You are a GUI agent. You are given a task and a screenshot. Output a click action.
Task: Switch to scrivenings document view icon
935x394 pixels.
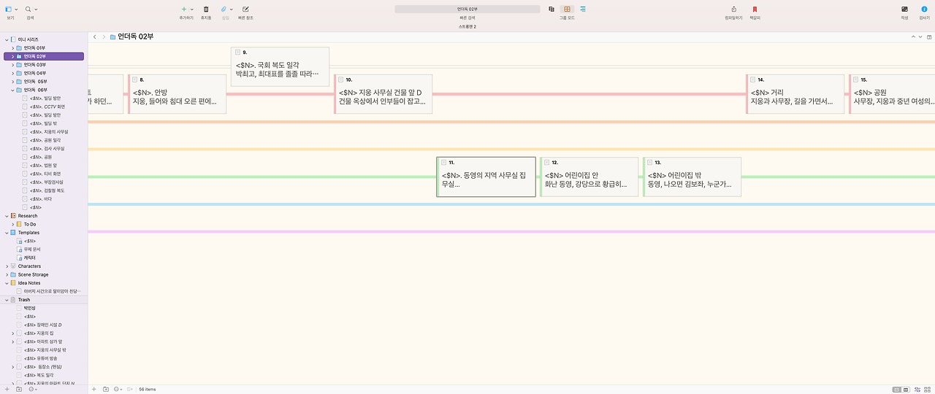pos(552,9)
